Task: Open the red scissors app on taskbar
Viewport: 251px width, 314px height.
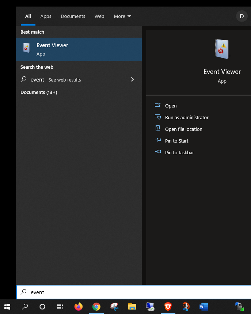Action: (x=186, y=307)
